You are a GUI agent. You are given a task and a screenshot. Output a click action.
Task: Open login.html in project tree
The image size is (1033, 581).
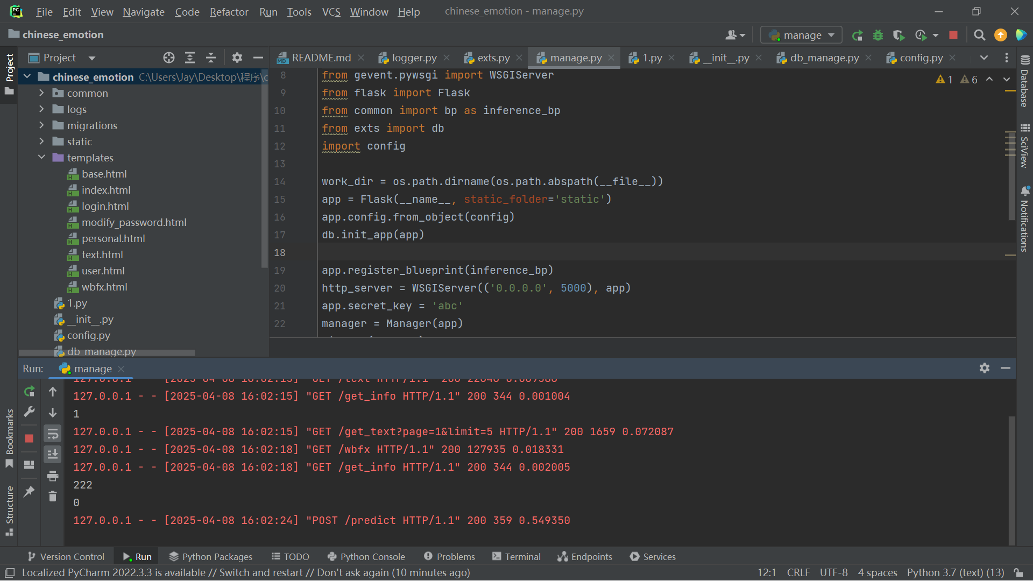click(105, 206)
